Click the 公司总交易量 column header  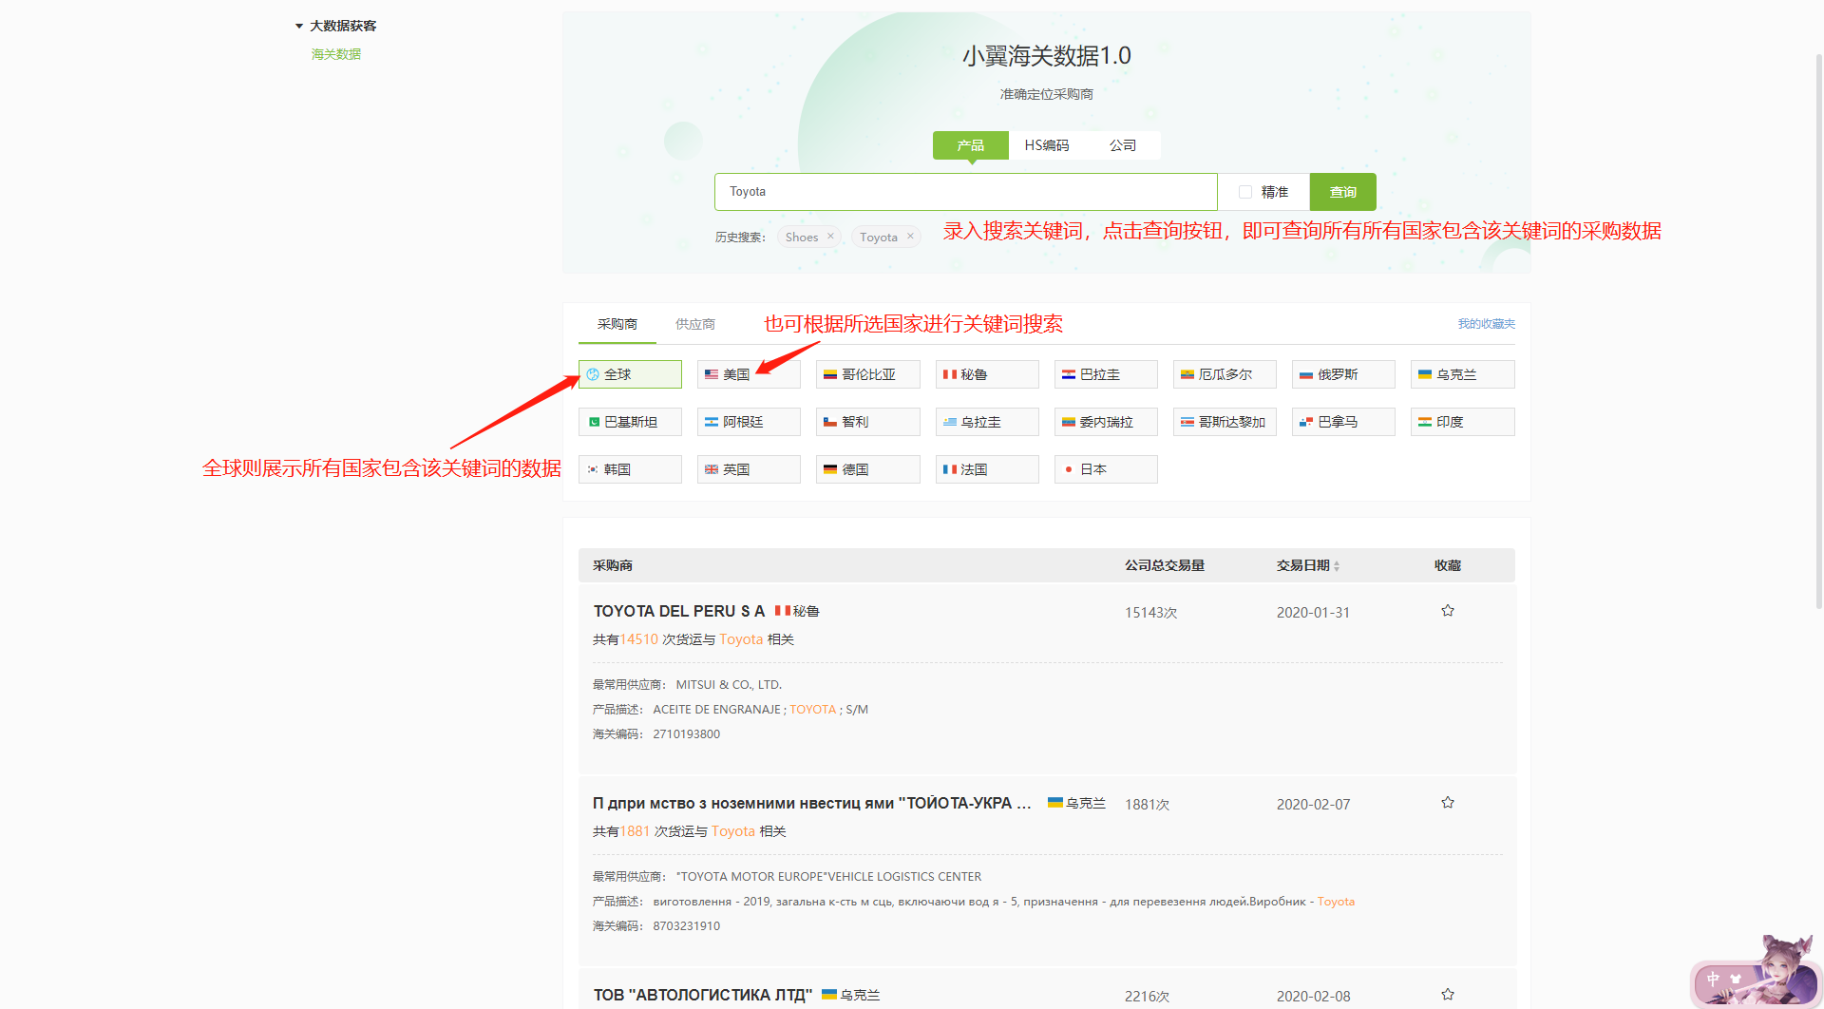[x=1165, y=565]
